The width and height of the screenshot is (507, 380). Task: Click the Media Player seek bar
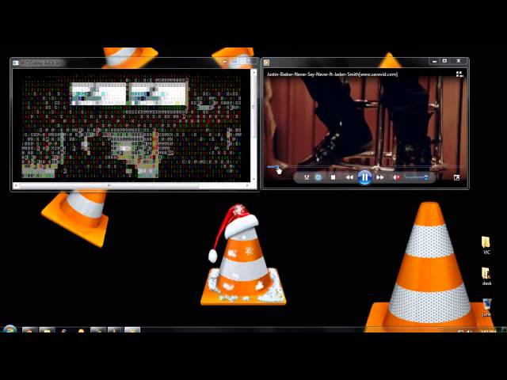point(364,167)
